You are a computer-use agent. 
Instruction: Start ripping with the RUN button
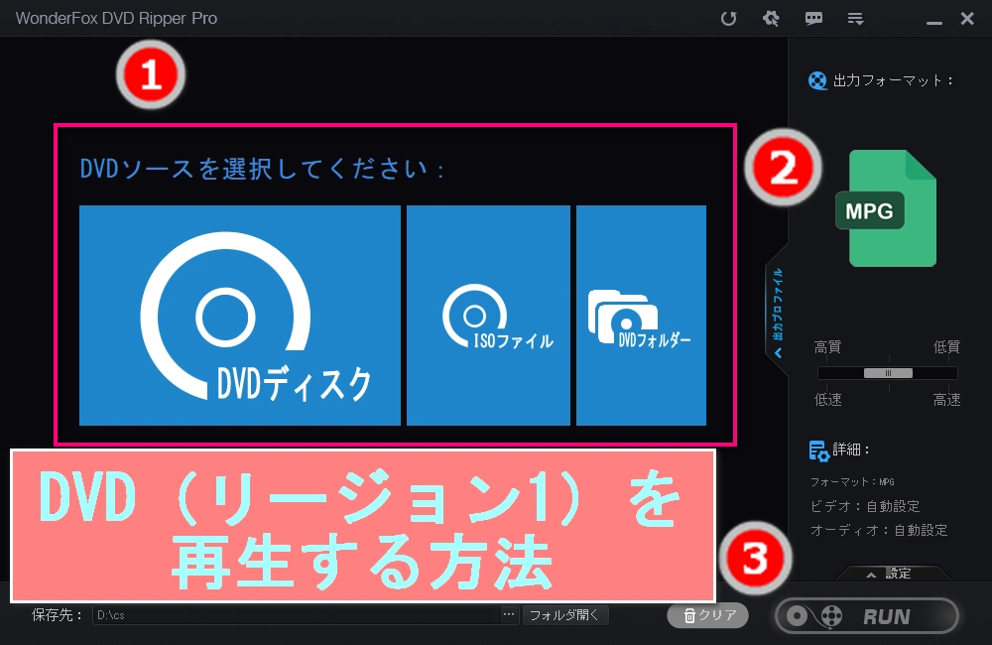pyautogui.click(x=867, y=616)
